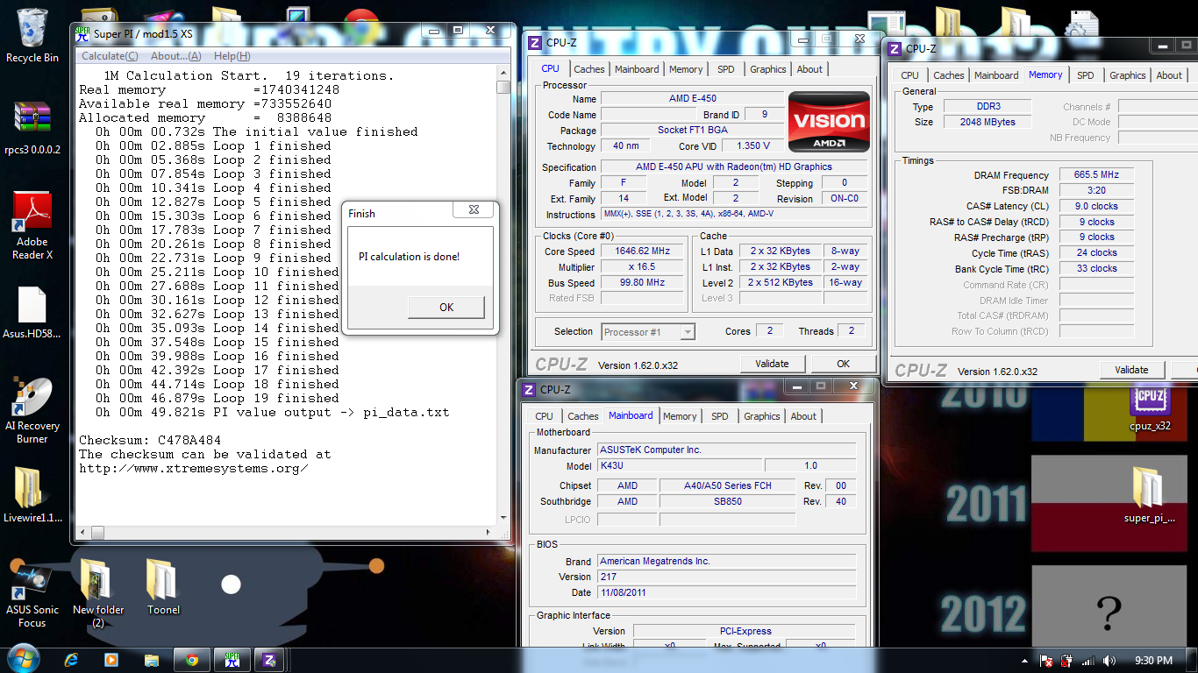Open the Help(H) menu in Super PI
The width and height of the screenshot is (1198, 673).
coord(232,56)
